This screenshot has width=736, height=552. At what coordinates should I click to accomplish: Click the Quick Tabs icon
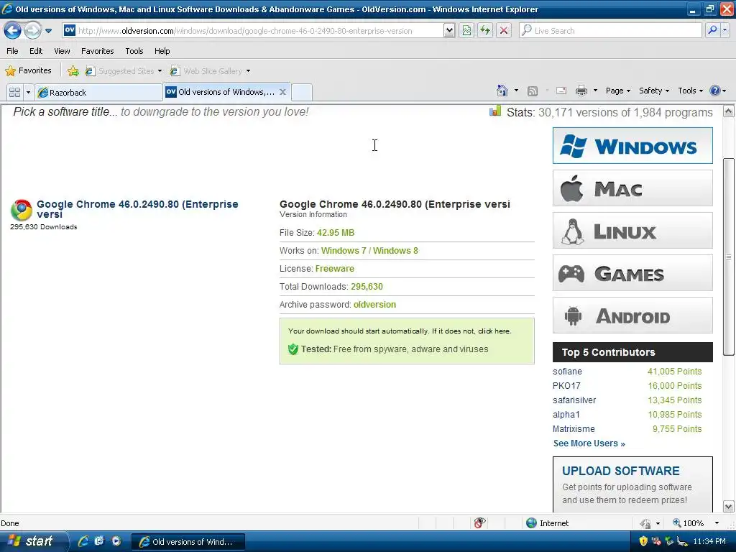click(x=14, y=92)
